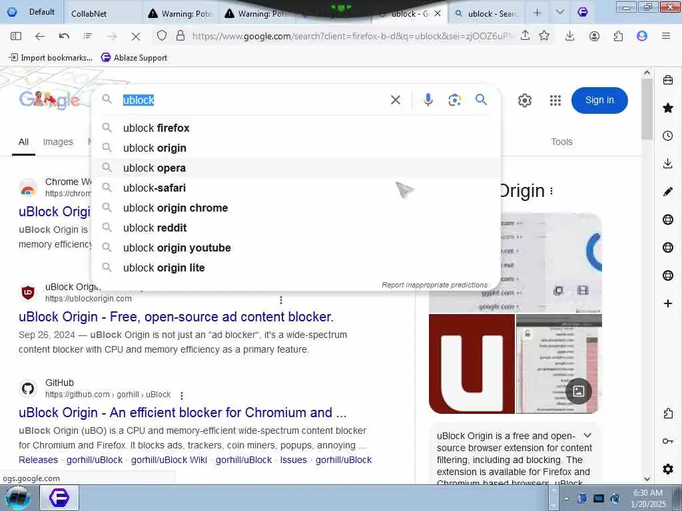The height and width of the screenshot is (511, 682).
Task: Open more options for GitHub result
Action: [x=182, y=395]
